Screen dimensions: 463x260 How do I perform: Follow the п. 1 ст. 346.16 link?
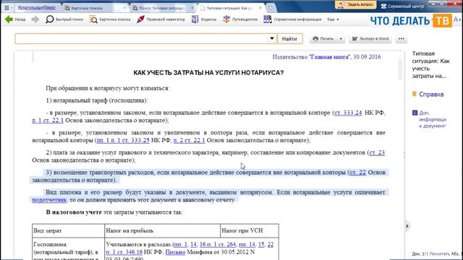(124, 252)
